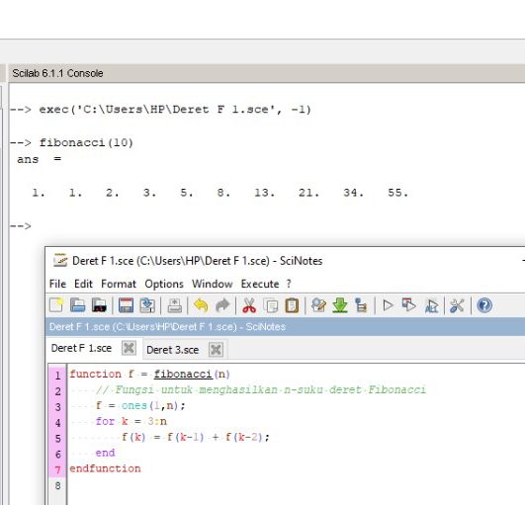This screenshot has width=525, height=505.
Task: Open the File menu
Action: [x=57, y=284]
